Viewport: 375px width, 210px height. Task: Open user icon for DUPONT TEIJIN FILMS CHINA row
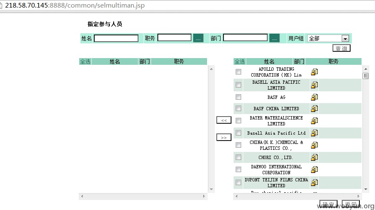[x=314, y=183]
